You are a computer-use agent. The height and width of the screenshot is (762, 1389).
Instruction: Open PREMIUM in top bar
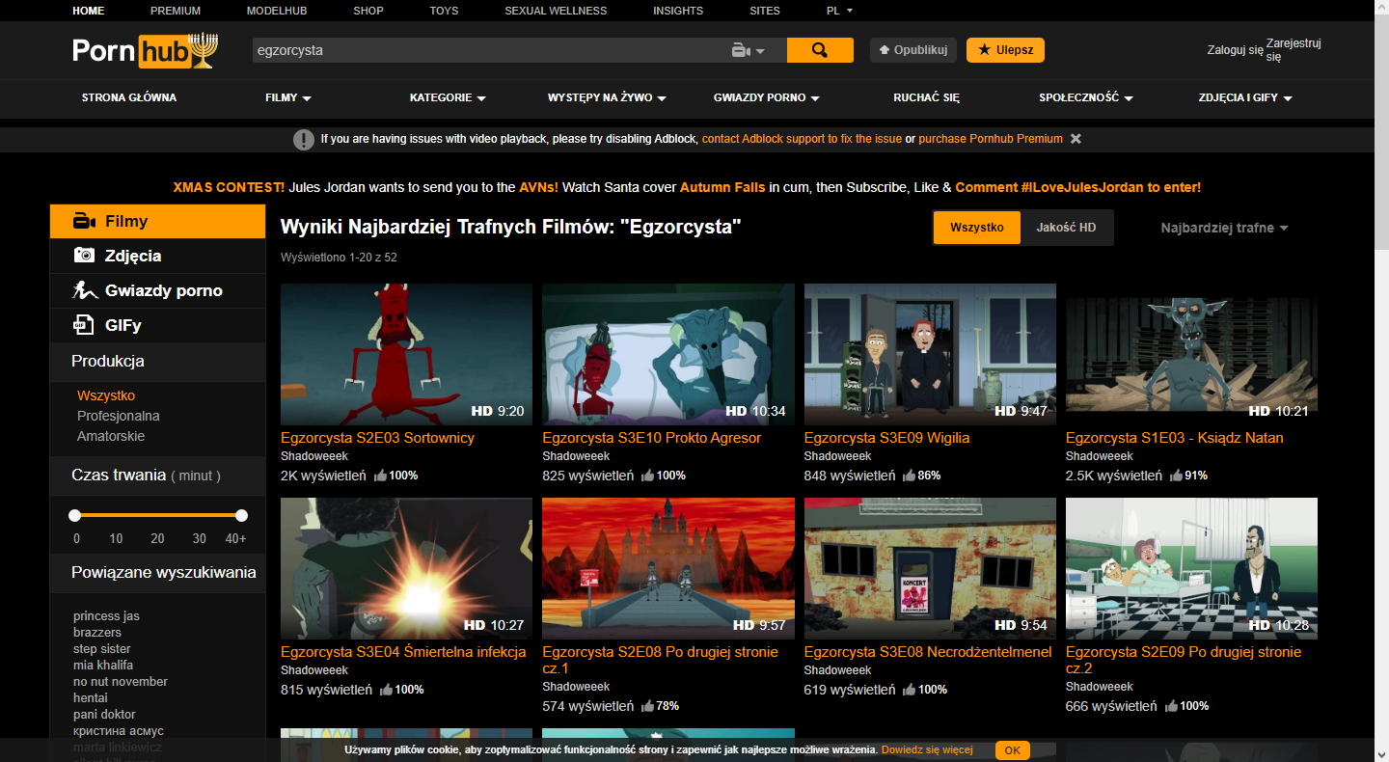tap(176, 11)
